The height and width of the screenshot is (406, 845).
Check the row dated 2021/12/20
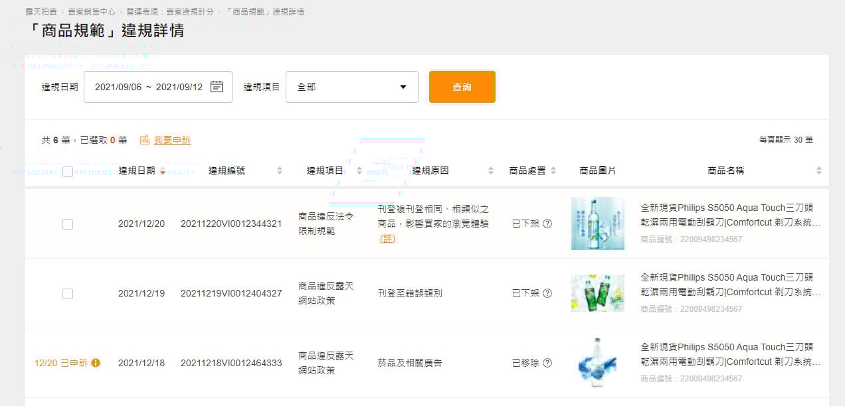coord(68,224)
